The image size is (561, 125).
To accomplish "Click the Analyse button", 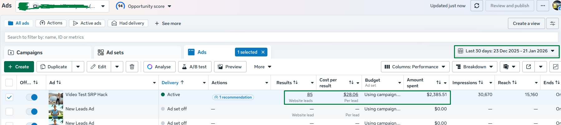I will point(159,67).
